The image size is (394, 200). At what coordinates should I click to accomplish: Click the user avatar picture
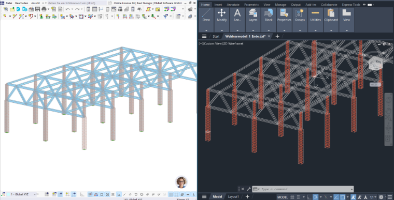click(x=181, y=182)
